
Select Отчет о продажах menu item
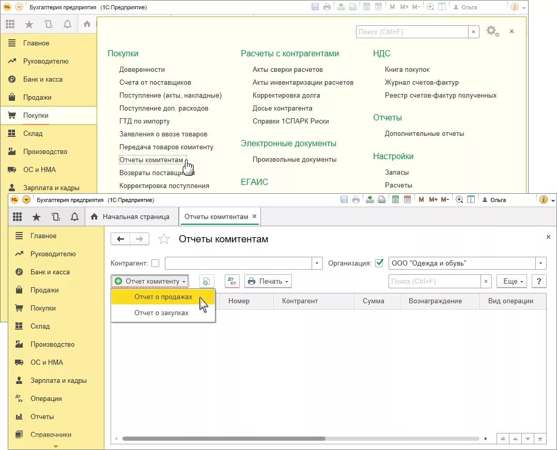pyautogui.click(x=163, y=297)
